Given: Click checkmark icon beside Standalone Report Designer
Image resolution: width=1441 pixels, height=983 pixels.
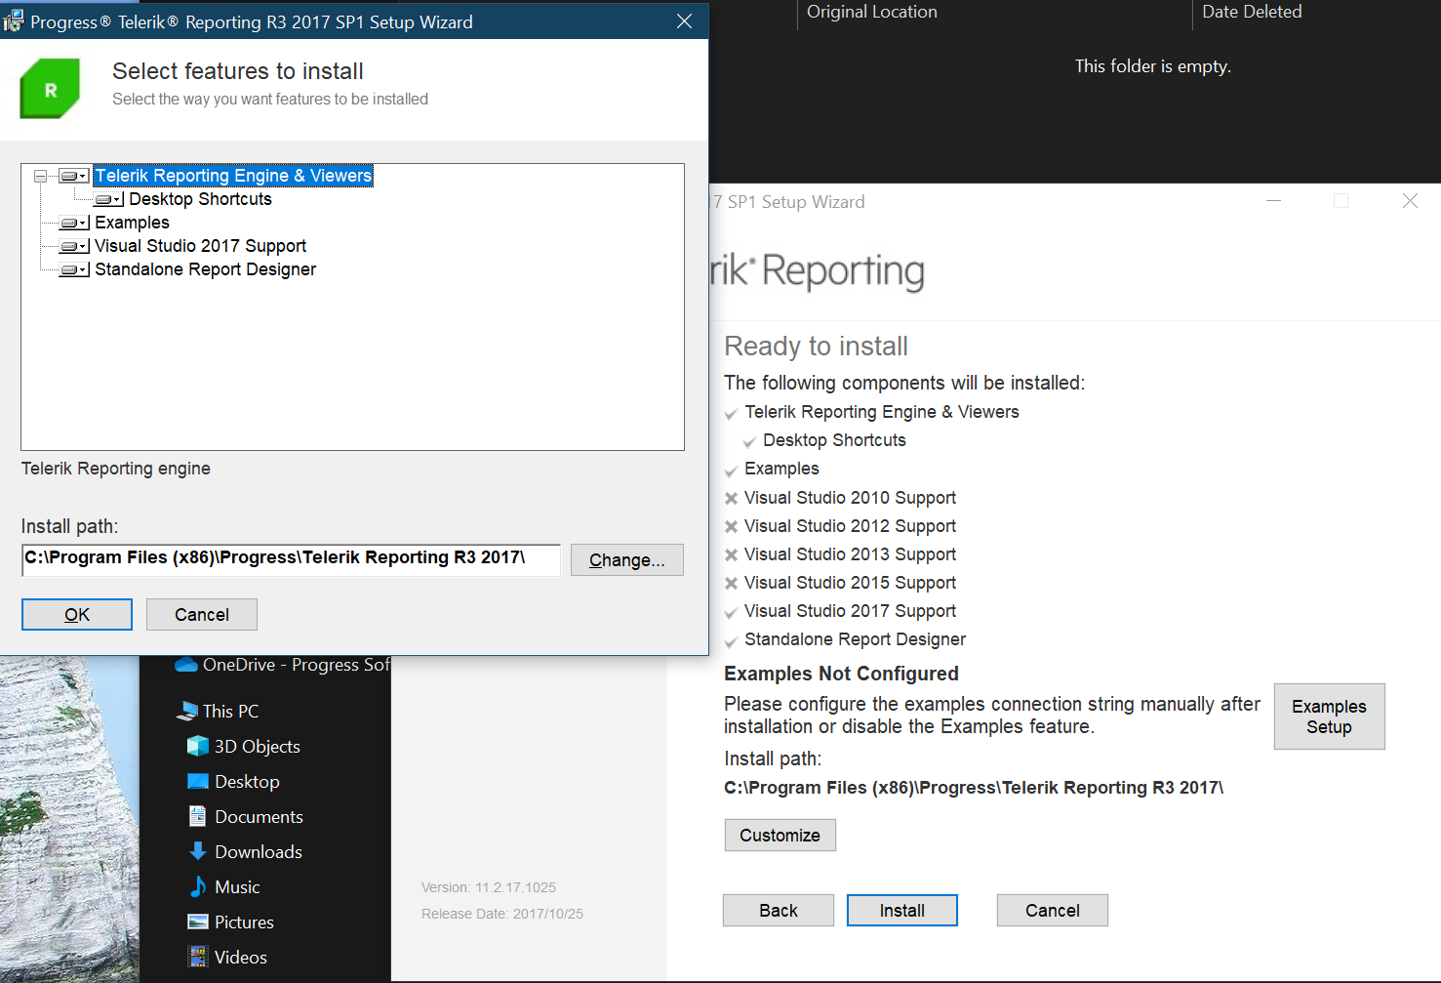Looking at the screenshot, I should click(731, 641).
